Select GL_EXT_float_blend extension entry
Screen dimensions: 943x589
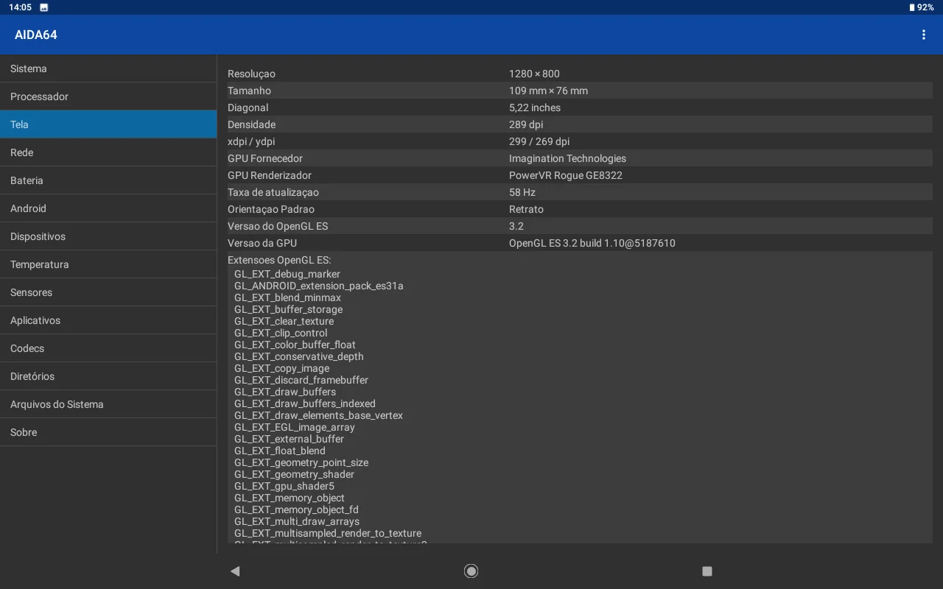280,451
